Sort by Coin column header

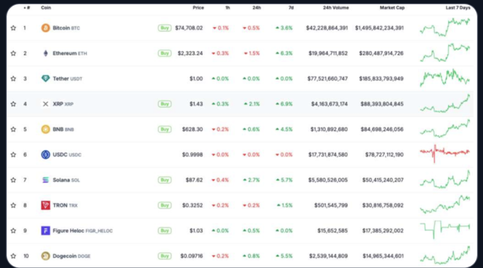click(46, 8)
